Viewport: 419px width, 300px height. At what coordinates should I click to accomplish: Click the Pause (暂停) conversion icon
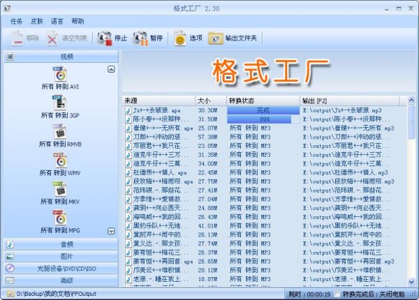[140, 38]
